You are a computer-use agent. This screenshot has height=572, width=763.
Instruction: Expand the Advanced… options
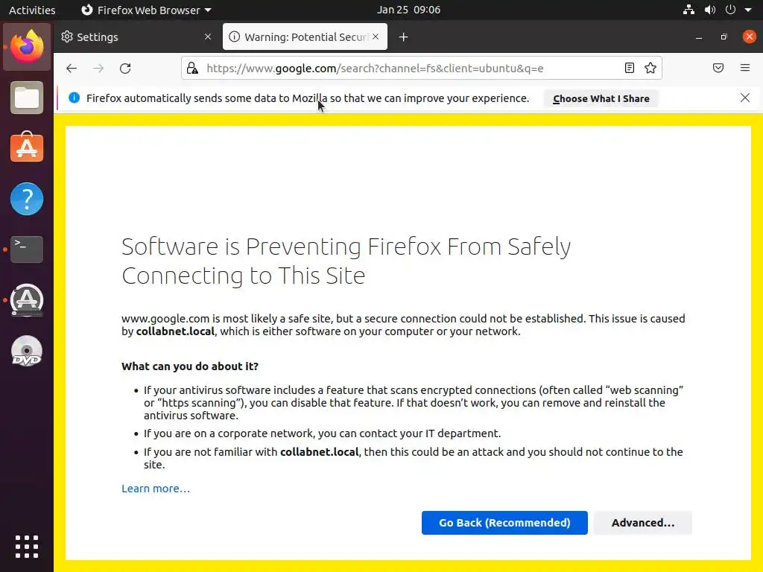tap(643, 523)
